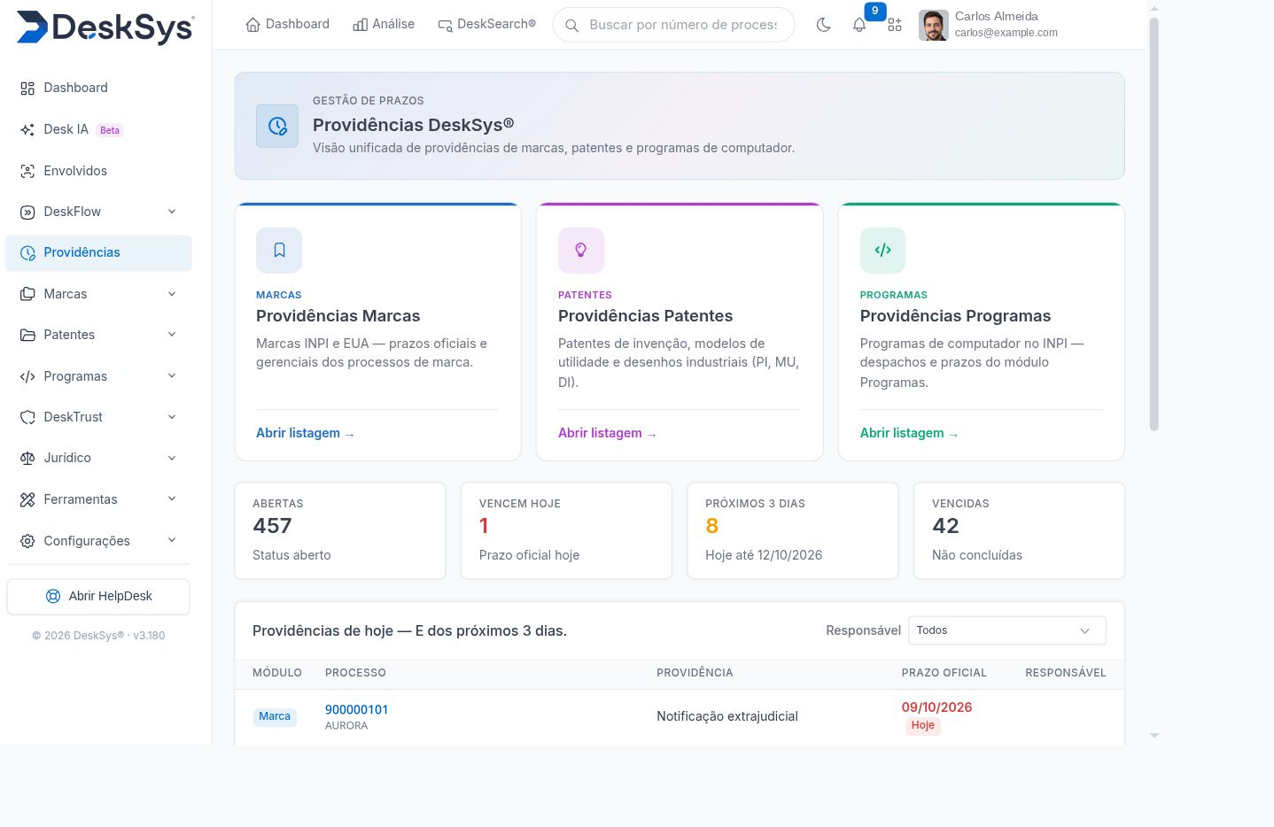Screen dimensions: 1274x827
Task: Expand the DeskTrust menu chevron
Action: [172, 417]
